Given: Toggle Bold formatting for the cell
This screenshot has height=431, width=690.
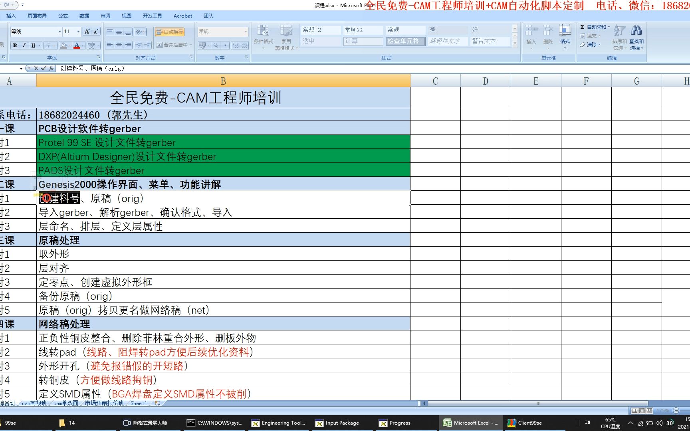Looking at the screenshot, I should coord(15,45).
